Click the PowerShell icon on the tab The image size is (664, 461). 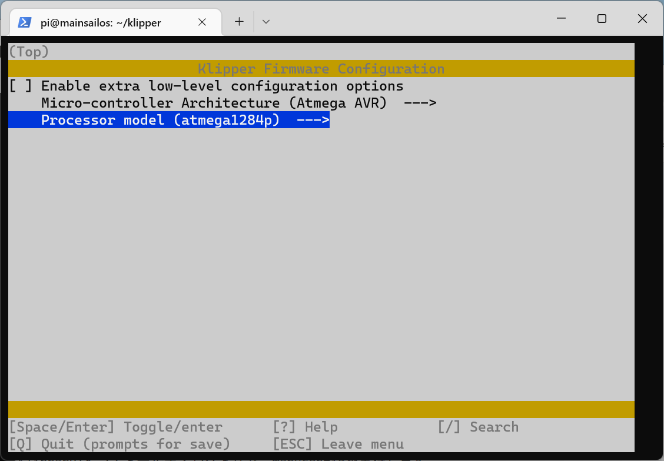[x=25, y=22]
